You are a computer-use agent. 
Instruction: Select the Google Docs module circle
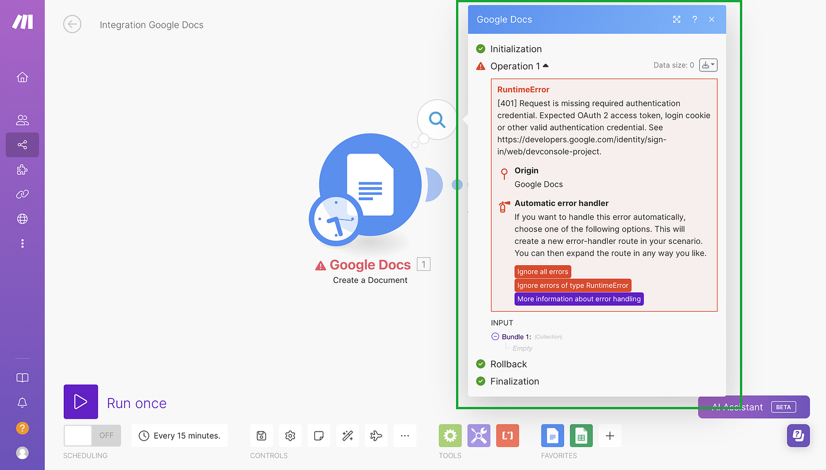pyautogui.click(x=371, y=184)
